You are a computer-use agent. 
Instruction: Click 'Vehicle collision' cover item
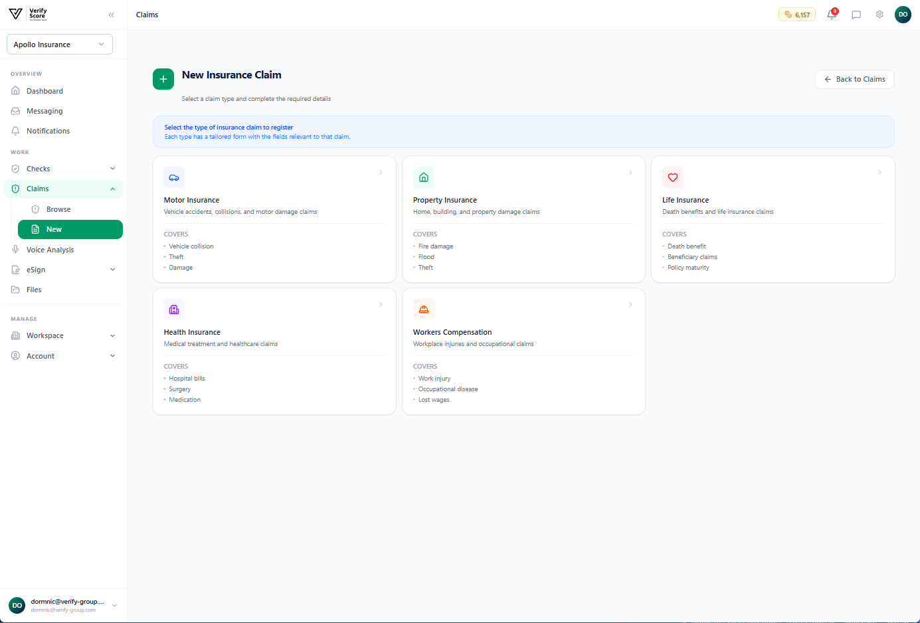click(191, 246)
